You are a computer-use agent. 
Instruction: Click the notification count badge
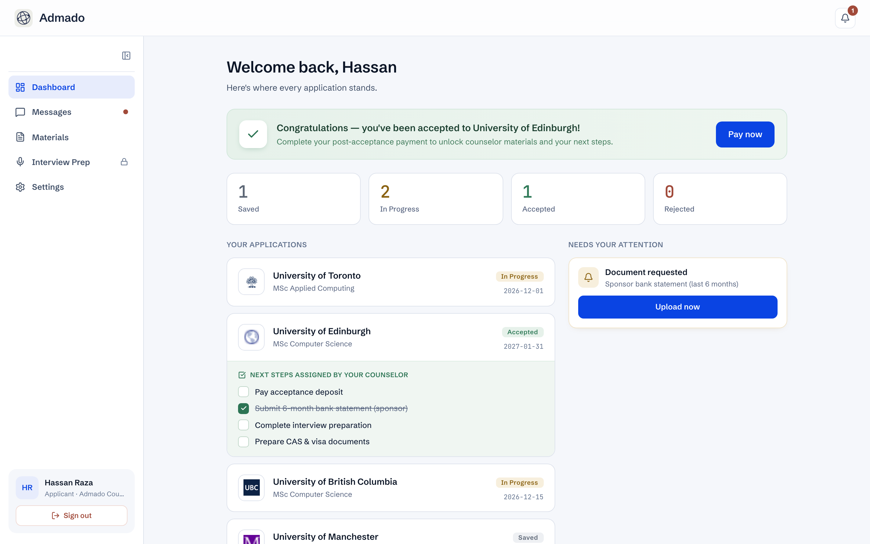(852, 11)
